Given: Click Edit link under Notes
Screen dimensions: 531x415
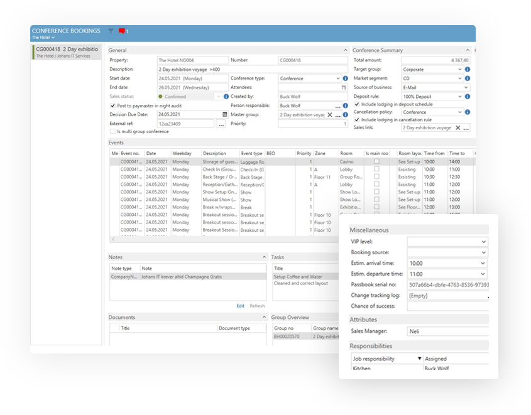Looking at the screenshot, I should pyautogui.click(x=241, y=306).
